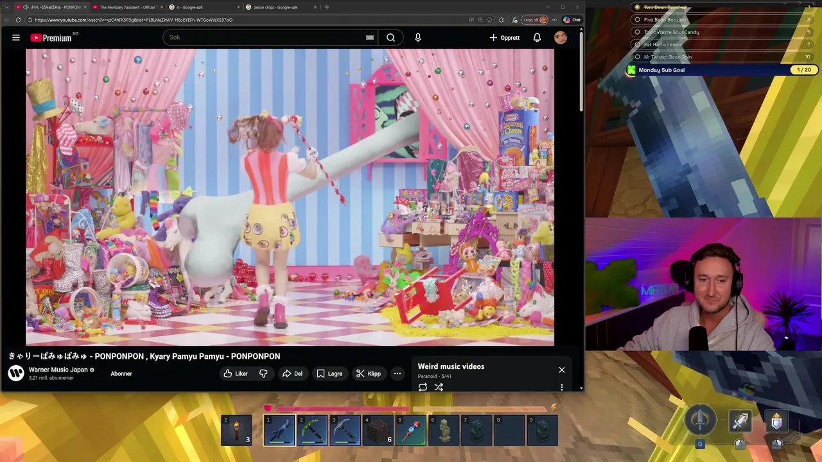Image resolution: width=822 pixels, height=462 pixels.
Task: Click the red health bar
Action: 342,408
